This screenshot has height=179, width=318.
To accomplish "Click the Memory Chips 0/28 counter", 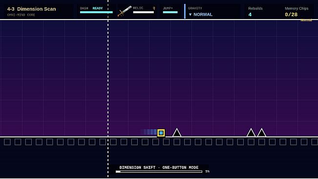I will 291,15.
